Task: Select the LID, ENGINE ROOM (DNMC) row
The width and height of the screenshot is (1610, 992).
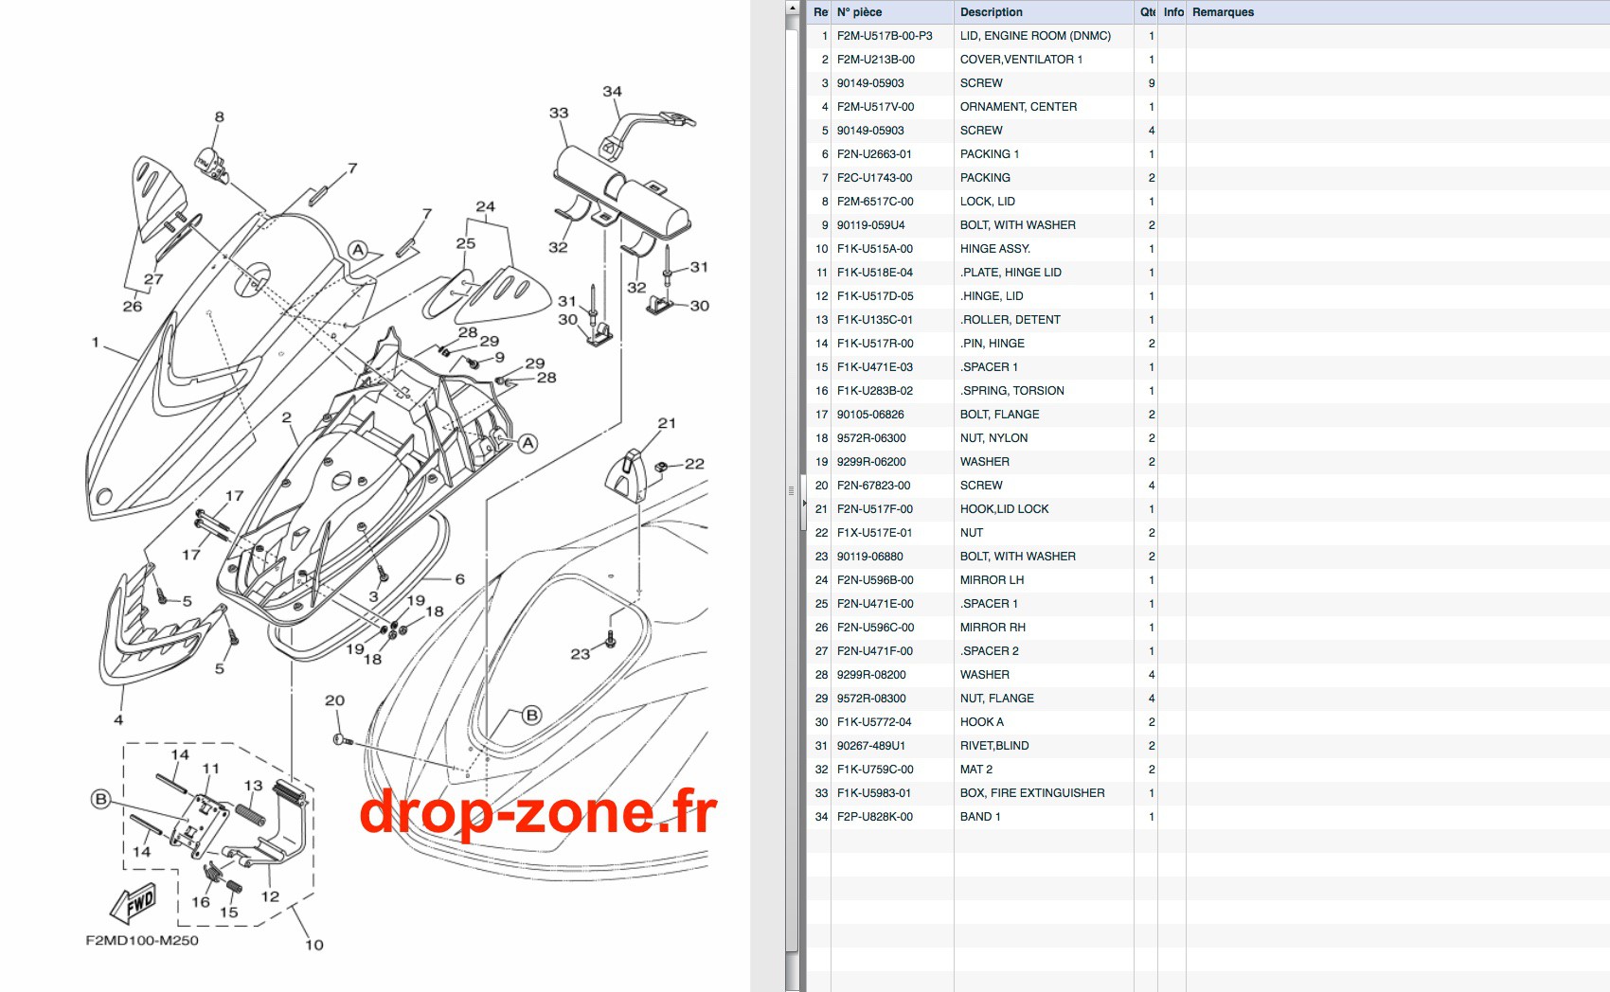Action: (1207, 36)
